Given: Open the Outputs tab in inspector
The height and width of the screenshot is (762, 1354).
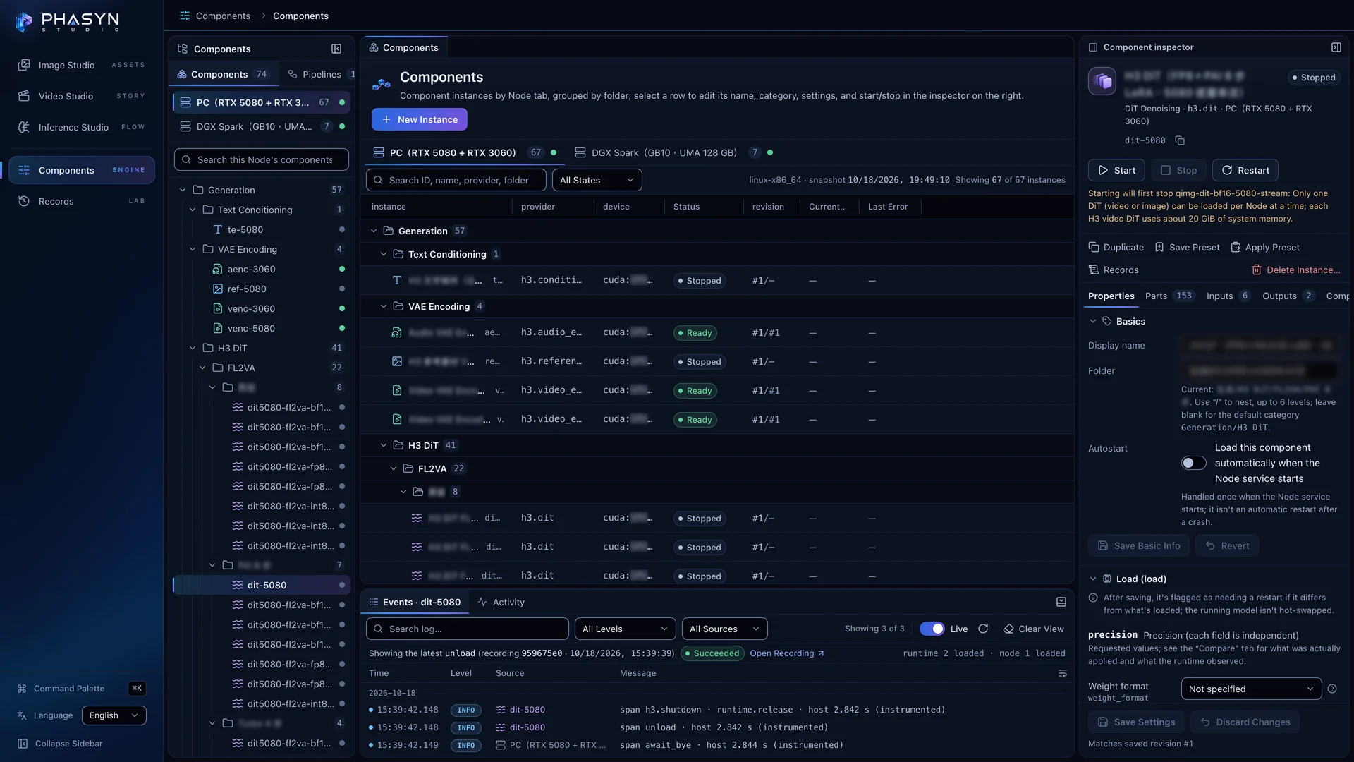Looking at the screenshot, I should pos(1288,296).
